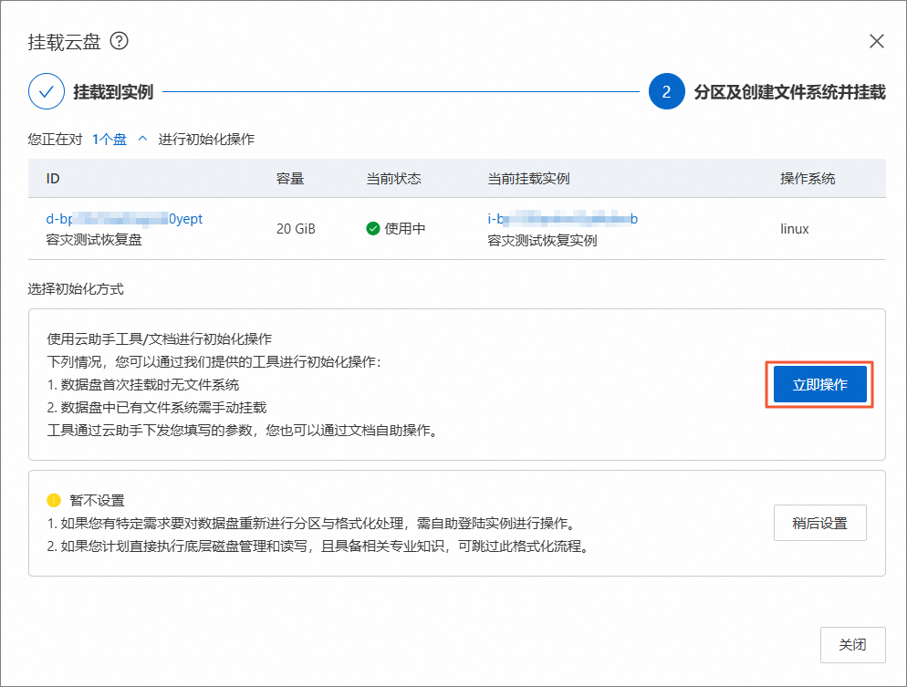The height and width of the screenshot is (687, 907).
Task: Click the 立即操作 button
Action: 819,385
